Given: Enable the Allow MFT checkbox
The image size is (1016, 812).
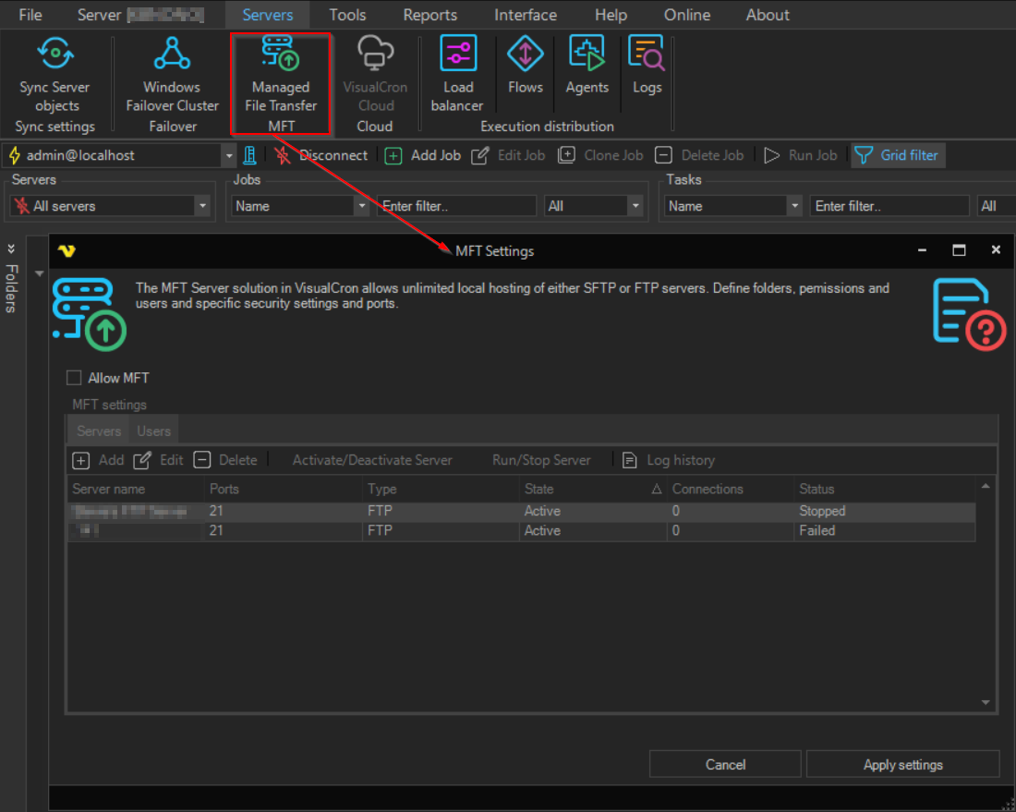Looking at the screenshot, I should [74, 378].
